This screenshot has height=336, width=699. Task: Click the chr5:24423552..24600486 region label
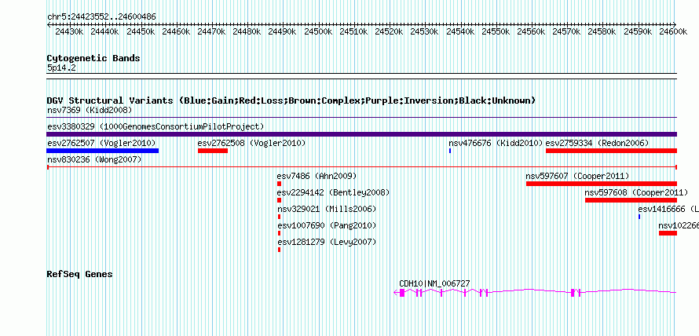(x=101, y=17)
